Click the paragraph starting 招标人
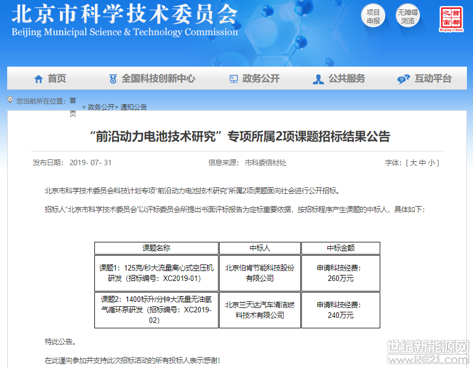Image resolution: width=473 pixels, height=368 pixels. click(x=235, y=209)
